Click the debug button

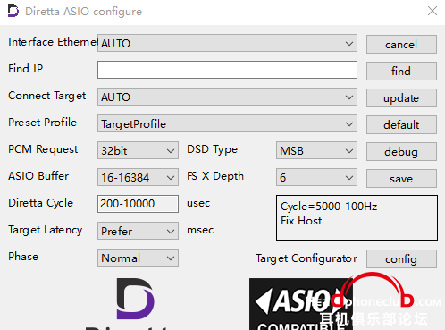401,152
